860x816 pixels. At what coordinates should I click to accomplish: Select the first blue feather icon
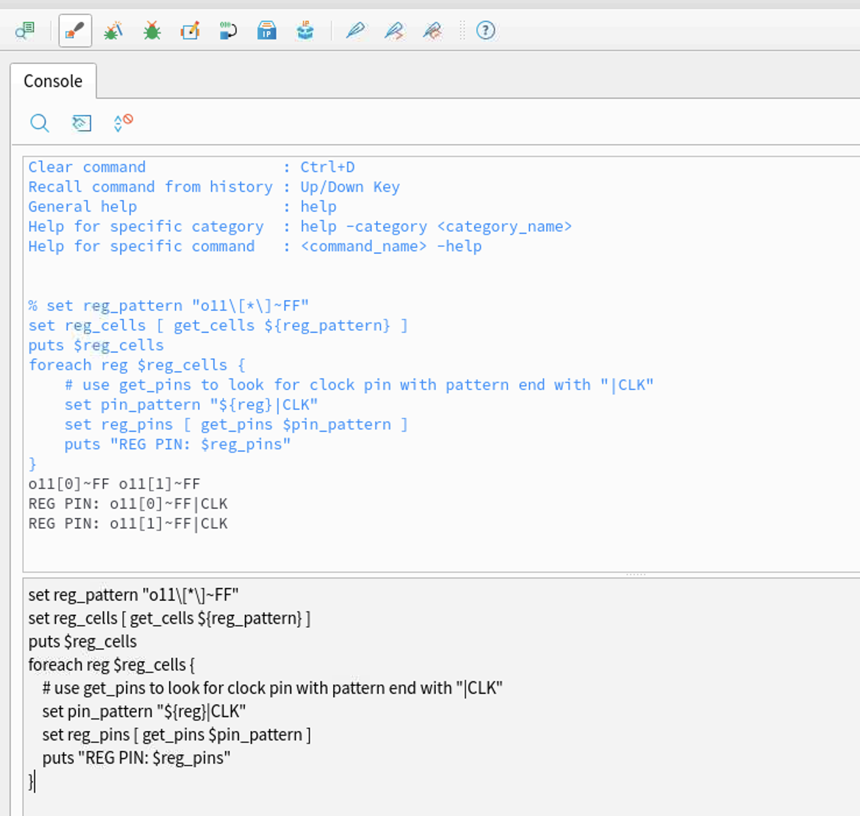tap(355, 31)
